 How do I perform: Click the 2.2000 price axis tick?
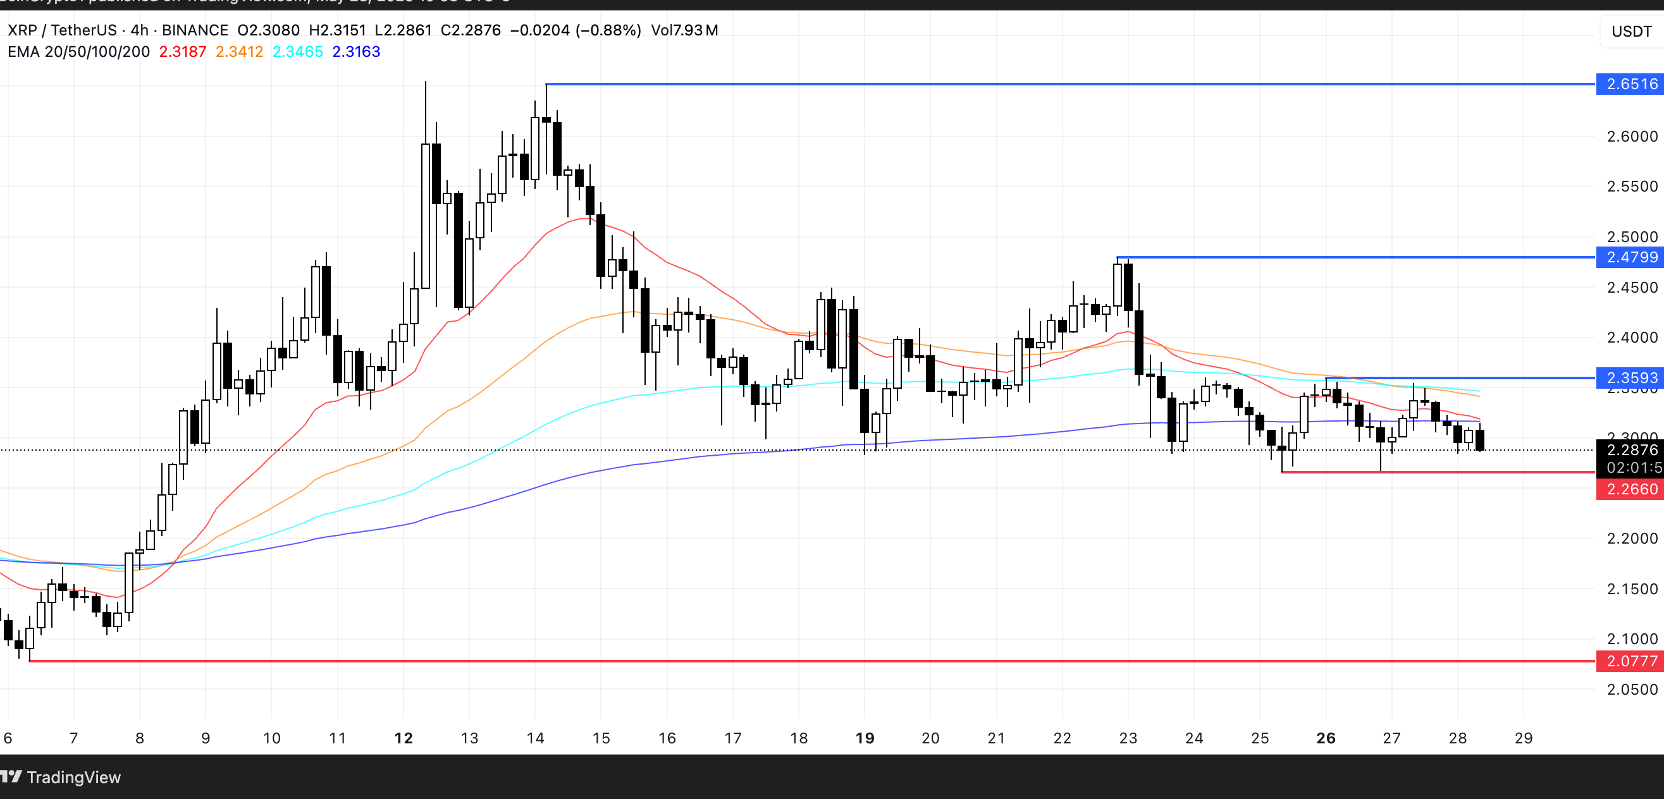click(x=1632, y=539)
